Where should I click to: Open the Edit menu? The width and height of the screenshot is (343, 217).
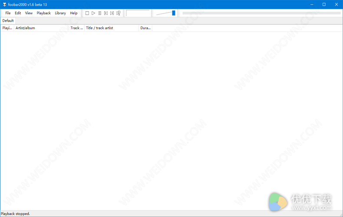coord(18,13)
